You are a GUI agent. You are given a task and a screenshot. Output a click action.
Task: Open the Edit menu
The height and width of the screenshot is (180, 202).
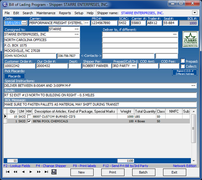point(16,13)
